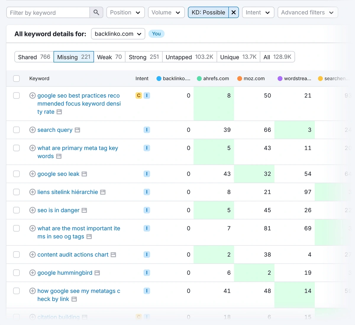Open SERP icon after 'ty rate' keyword
355x325 pixels.
(59, 112)
